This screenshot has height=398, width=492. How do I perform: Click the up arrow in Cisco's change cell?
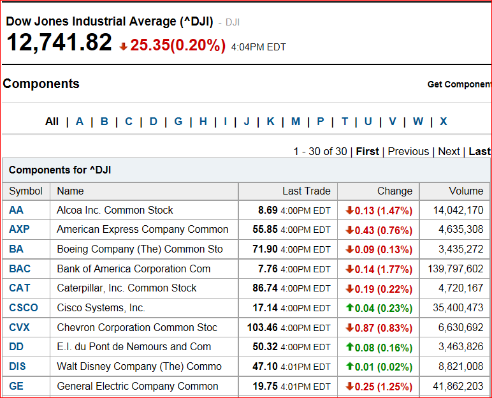349,307
